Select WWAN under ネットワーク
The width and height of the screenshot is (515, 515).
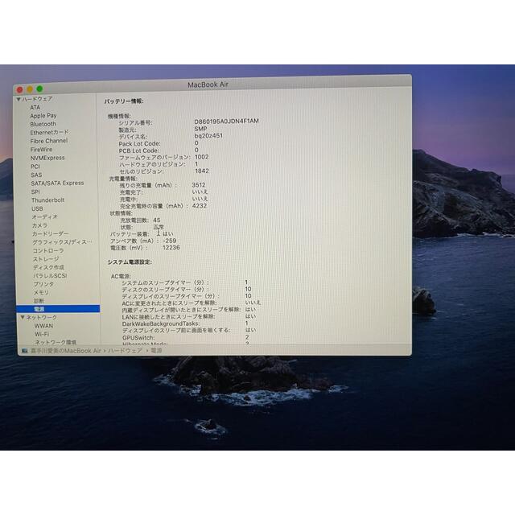(43, 326)
